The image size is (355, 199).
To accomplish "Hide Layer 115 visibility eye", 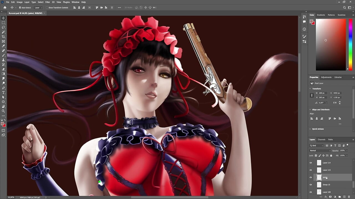I will [311, 170].
